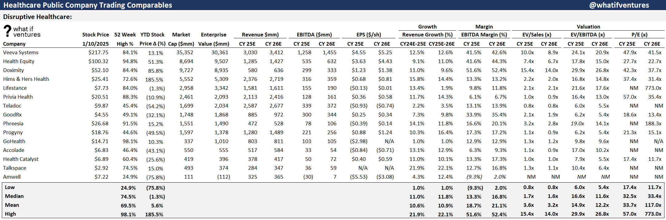The image size is (666, 220).
Task: Click the GoHealth company name
Action: [14, 141]
